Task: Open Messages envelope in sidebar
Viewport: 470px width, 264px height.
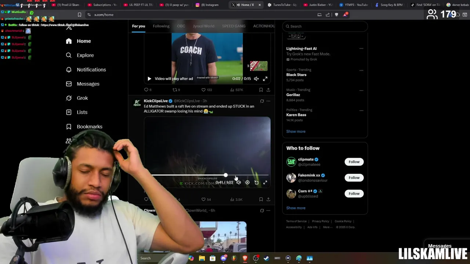Action: click(82, 84)
